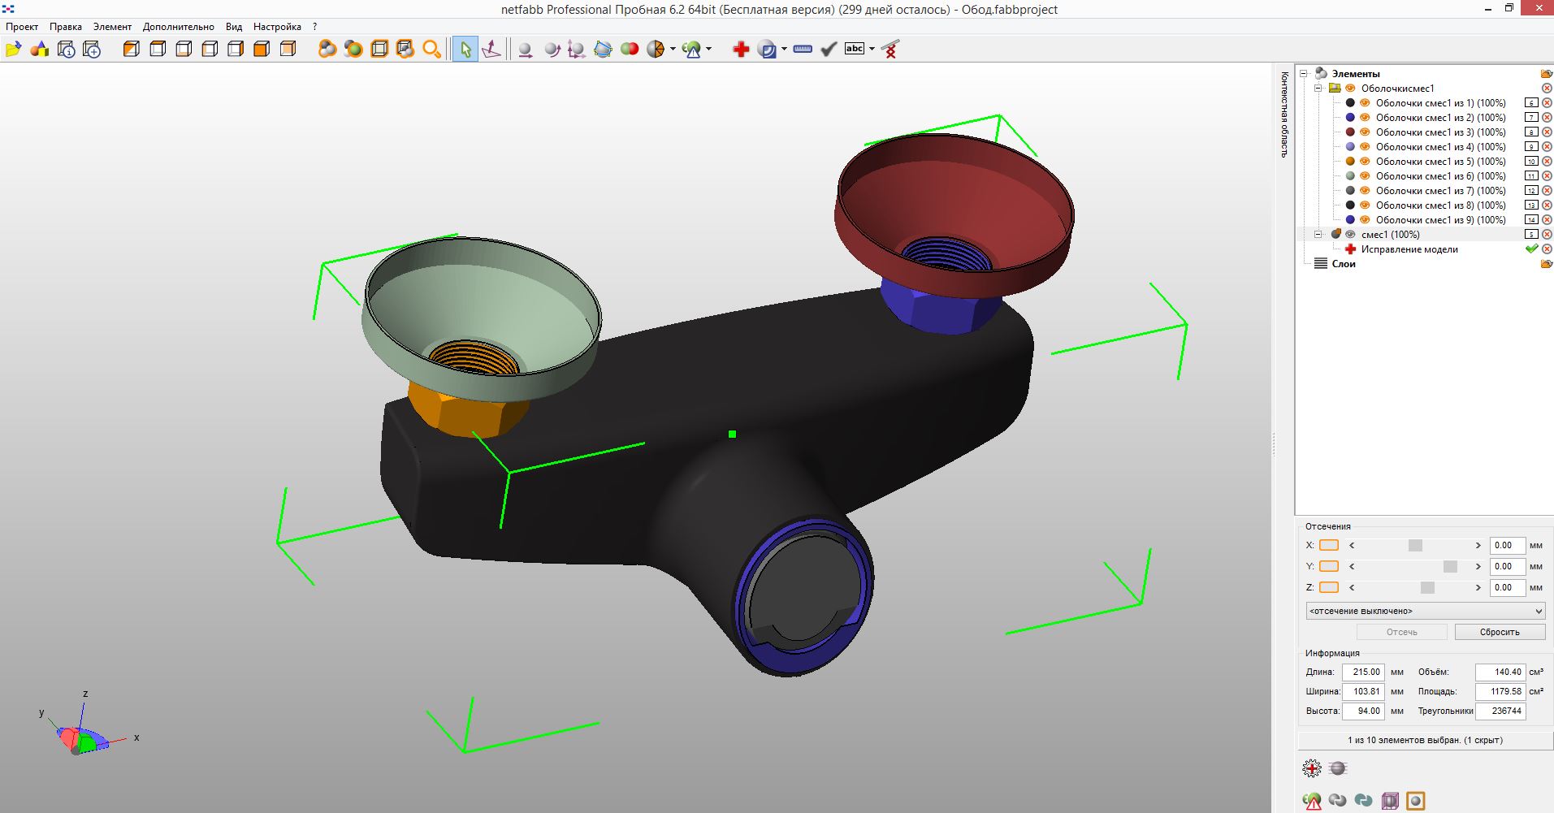Open dropdown arrow next to blue disc icon

pos(784,50)
